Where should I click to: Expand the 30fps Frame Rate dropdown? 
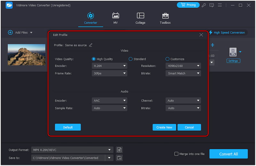[x=109, y=73]
